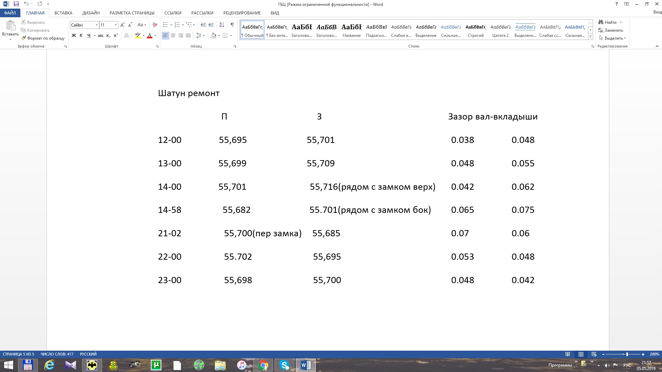This screenshot has width=662, height=372.
Task: Expand the styles gallery more arrow
Action: [x=590, y=37]
